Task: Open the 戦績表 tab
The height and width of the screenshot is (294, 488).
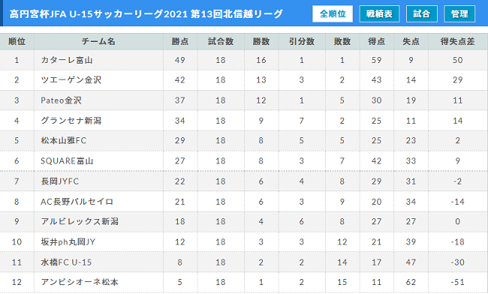Action: (379, 14)
